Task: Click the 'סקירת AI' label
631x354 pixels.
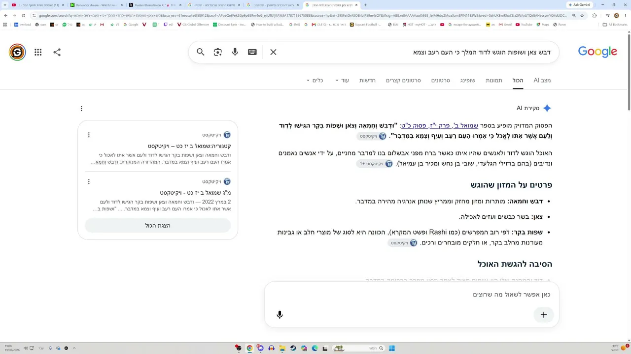Action: tap(527, 108)
